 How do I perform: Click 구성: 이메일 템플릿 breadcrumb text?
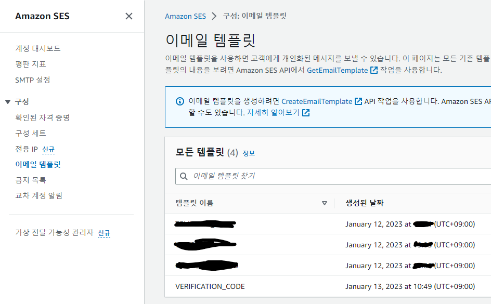pyautogui.click(x=255, y=16)
